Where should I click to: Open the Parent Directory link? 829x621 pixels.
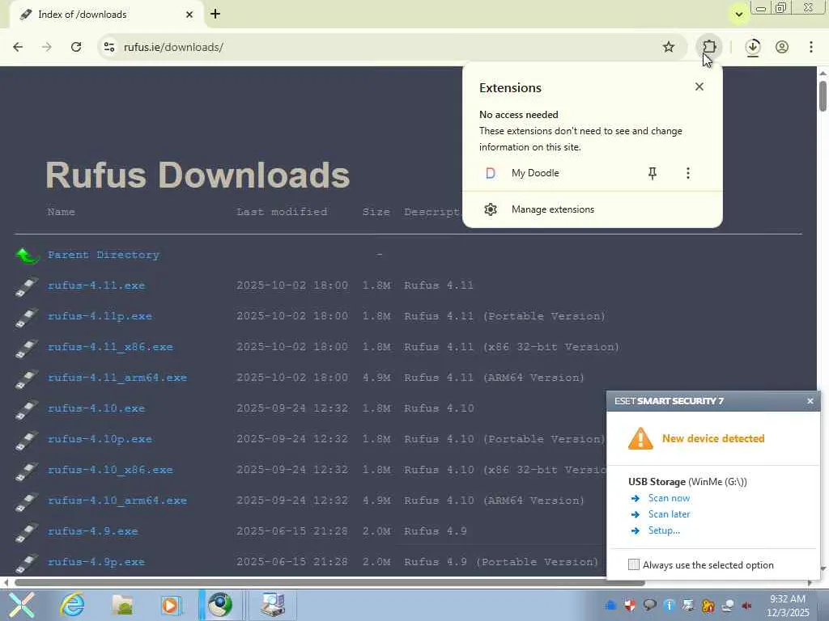[104, 255]
